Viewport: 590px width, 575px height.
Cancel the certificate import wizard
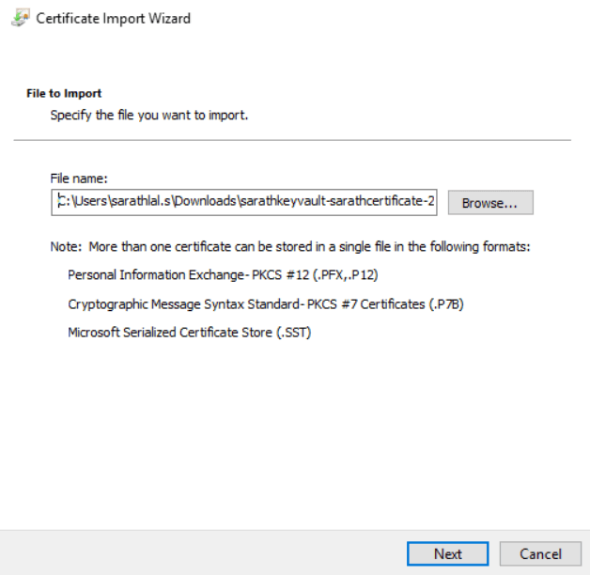(x=539, y=553)
